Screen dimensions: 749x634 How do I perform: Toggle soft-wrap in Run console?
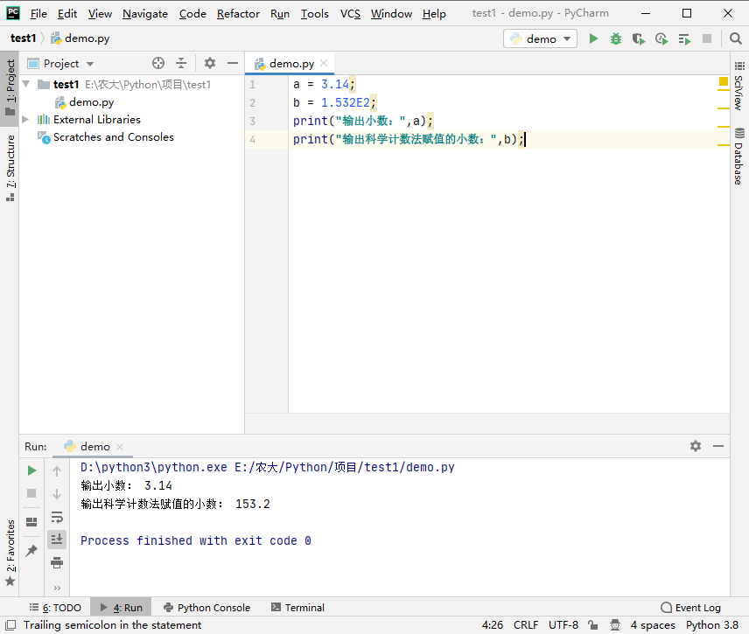(57, 517)
